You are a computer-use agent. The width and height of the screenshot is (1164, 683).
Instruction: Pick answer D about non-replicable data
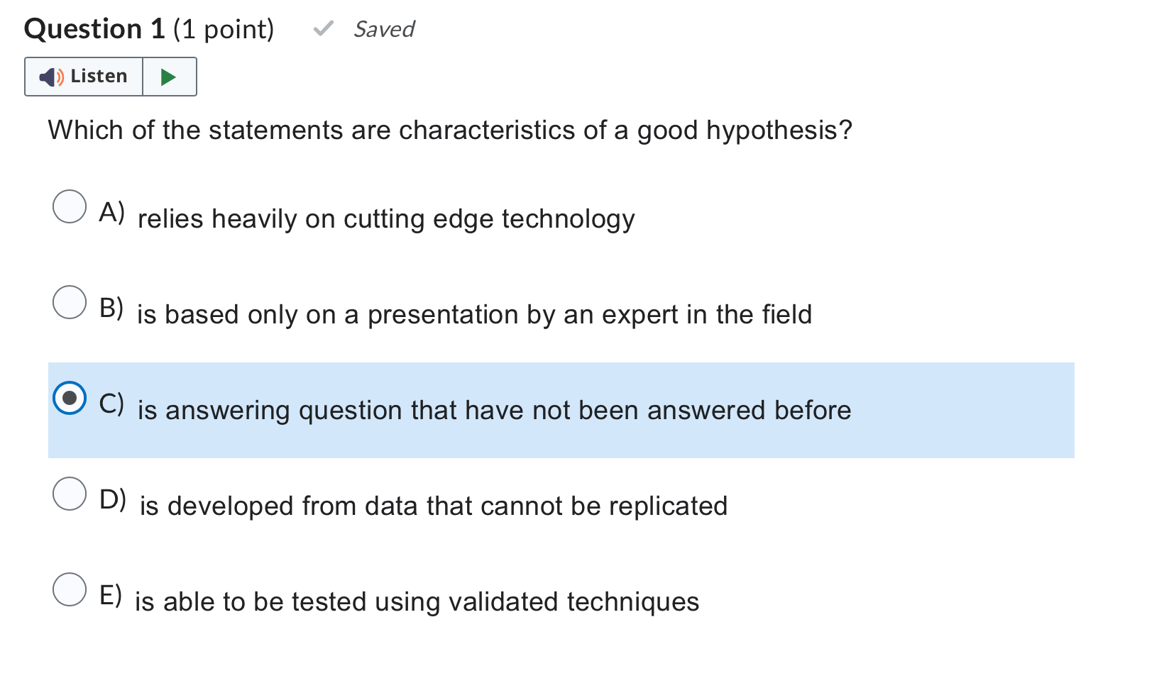point(70,494)
